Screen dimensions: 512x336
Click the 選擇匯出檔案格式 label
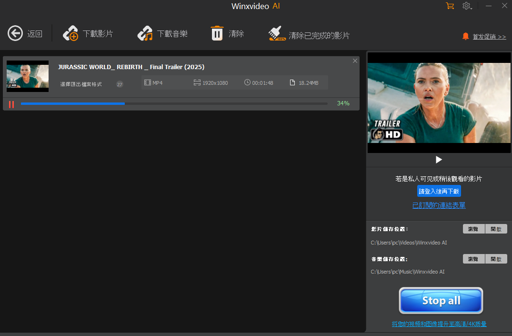click(81, 84)
